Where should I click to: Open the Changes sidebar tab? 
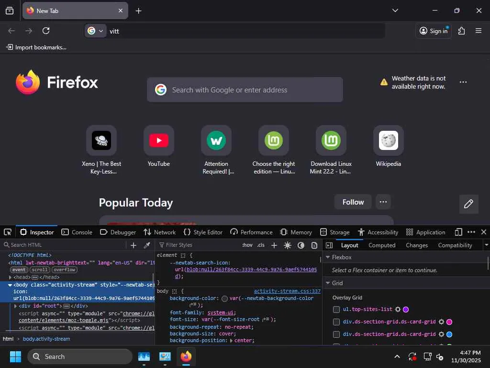coord(417,245)
